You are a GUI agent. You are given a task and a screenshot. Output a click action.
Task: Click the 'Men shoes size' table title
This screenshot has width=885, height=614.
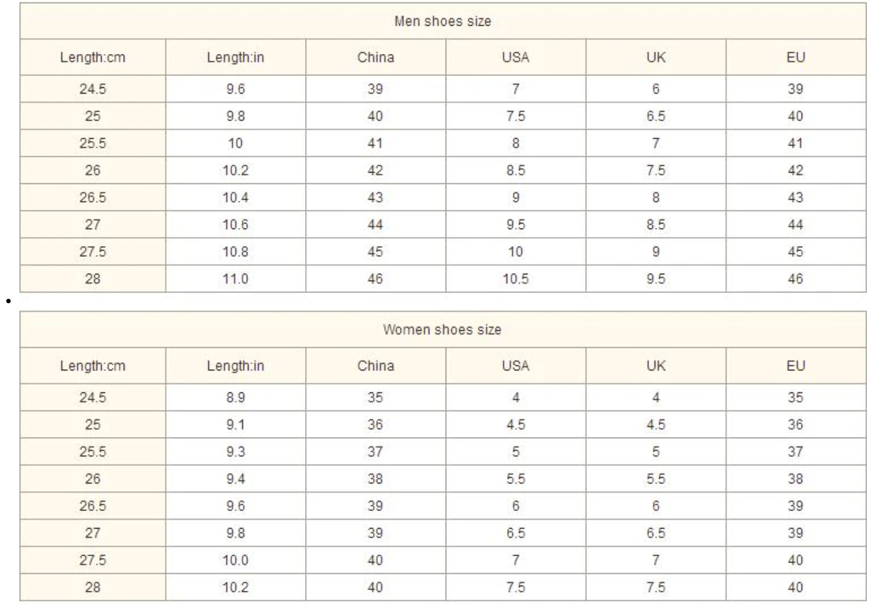coord(442,21)
